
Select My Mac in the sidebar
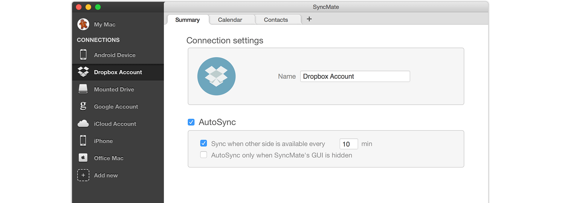coord(105,24)
